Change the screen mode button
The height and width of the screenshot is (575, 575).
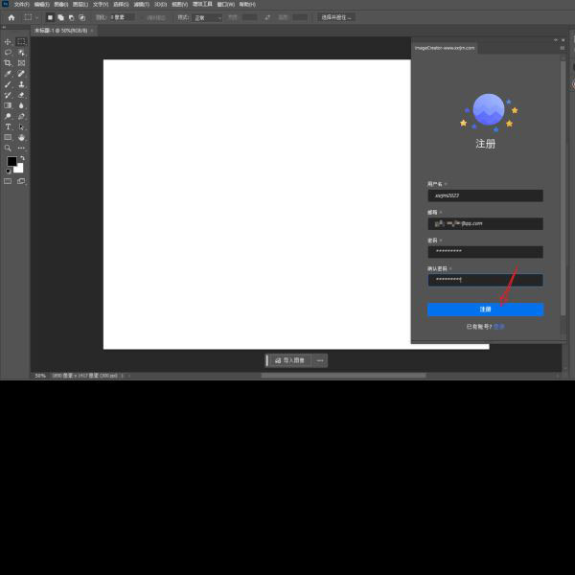(21, 181)
